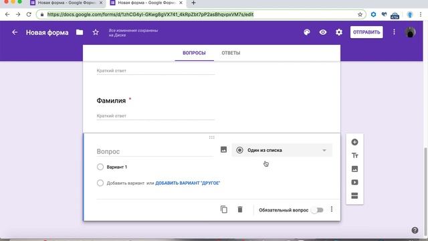Click the form title Новая форма

47,33
